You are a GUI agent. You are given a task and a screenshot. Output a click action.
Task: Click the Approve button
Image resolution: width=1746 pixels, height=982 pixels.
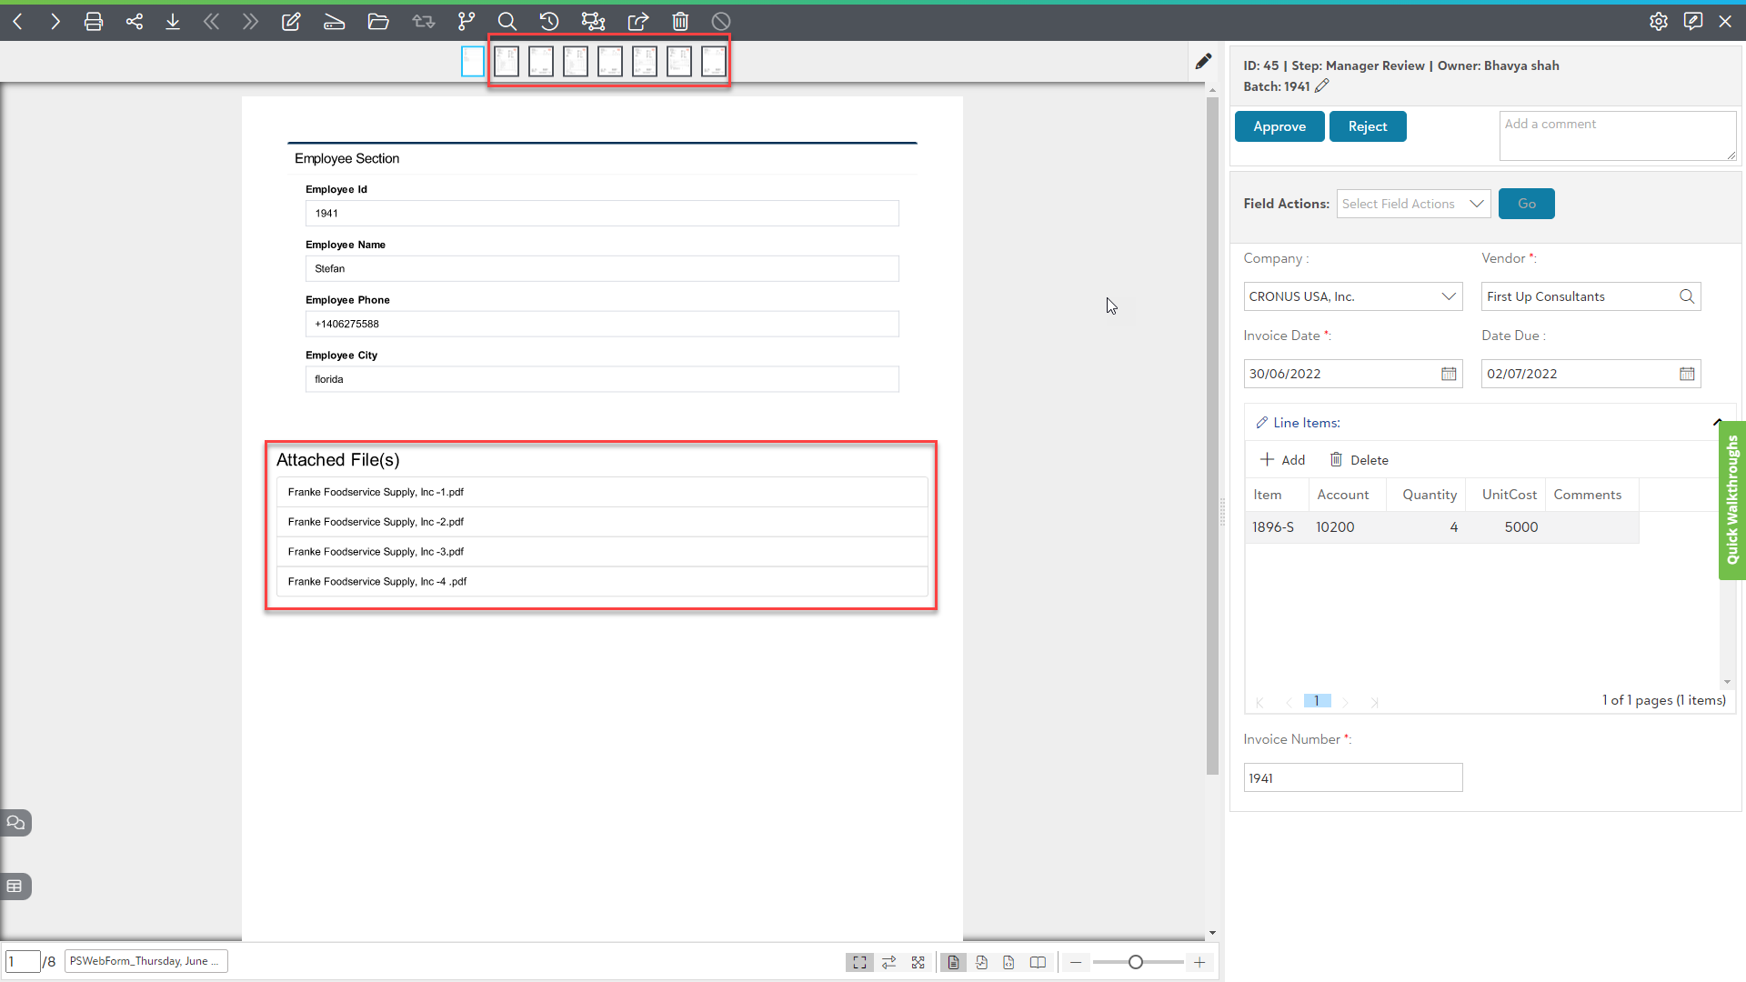[x=1279, y=126]
